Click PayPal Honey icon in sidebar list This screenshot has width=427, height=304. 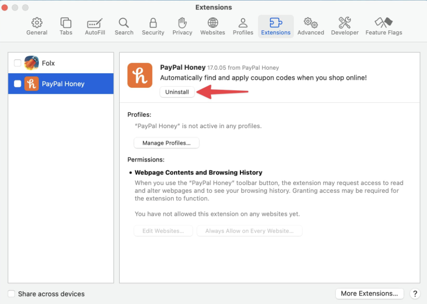click(31, 84)
